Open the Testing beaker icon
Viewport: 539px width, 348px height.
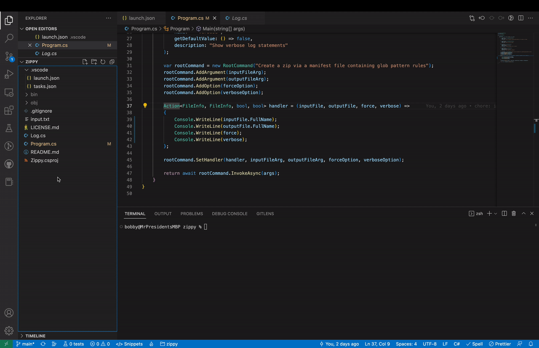(9, 128)
